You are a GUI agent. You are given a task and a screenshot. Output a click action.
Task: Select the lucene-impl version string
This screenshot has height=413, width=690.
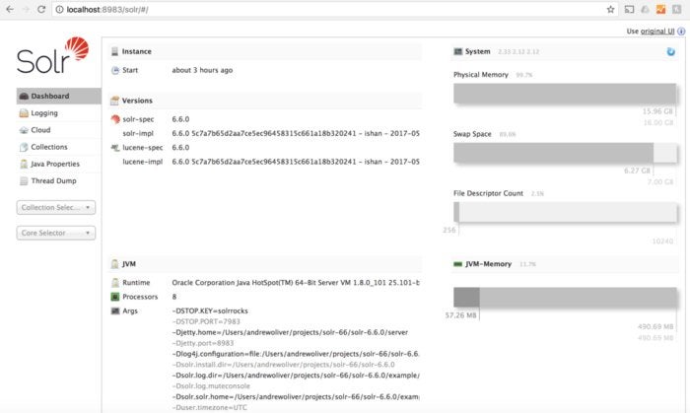(x=296, y=162)
